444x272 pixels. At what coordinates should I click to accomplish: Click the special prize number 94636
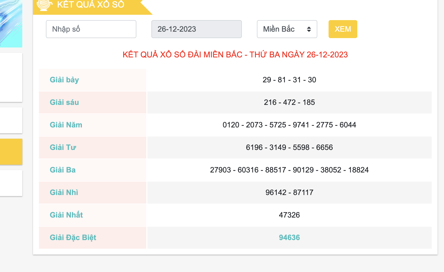coord(289,238)
